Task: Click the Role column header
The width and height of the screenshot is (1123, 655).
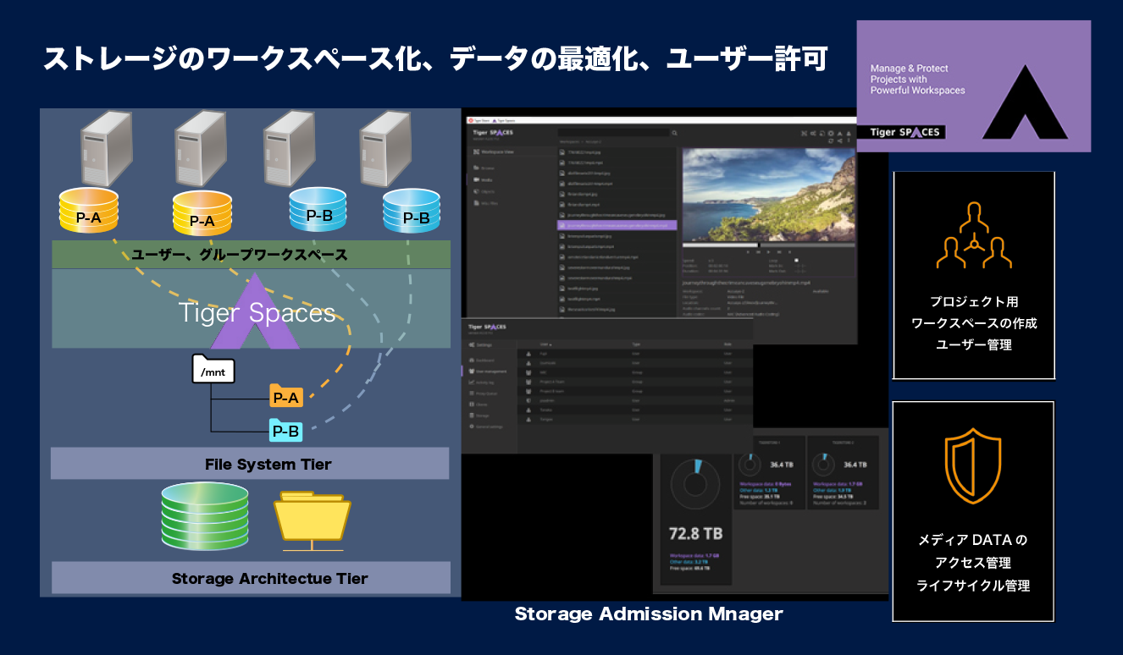Action: [727, 344]
